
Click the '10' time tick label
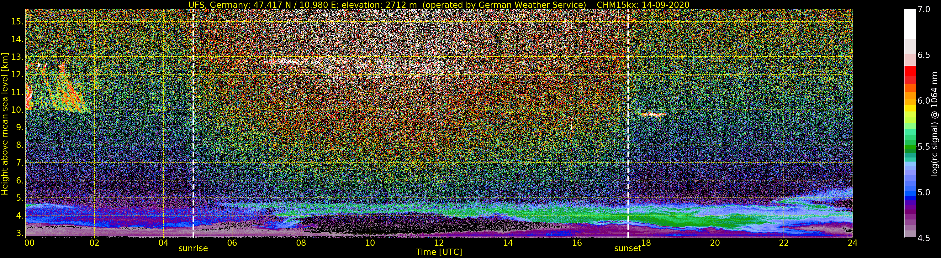(370, 243)
